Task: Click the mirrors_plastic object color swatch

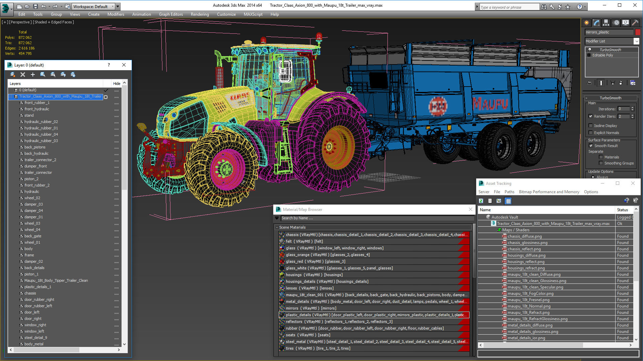Action: tap(637, 32)
